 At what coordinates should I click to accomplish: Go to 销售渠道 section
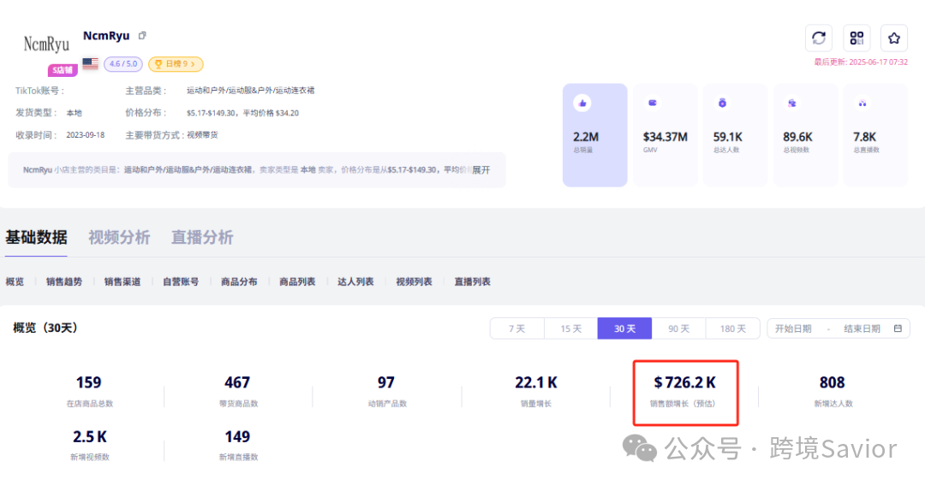[122, 281]
